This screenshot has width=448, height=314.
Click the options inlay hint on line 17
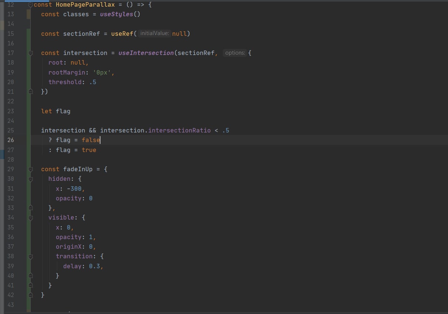pyautogui.click(x=235, y=53)
